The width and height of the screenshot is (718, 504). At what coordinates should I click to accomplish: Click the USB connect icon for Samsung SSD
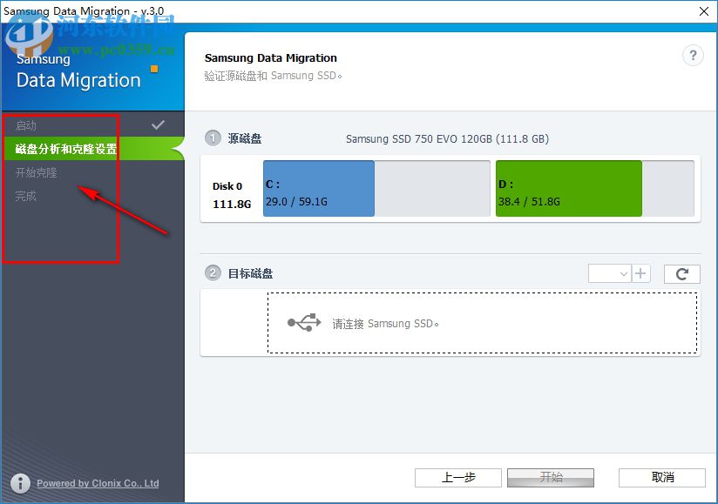pyautogui.click(x=302, y=322)
